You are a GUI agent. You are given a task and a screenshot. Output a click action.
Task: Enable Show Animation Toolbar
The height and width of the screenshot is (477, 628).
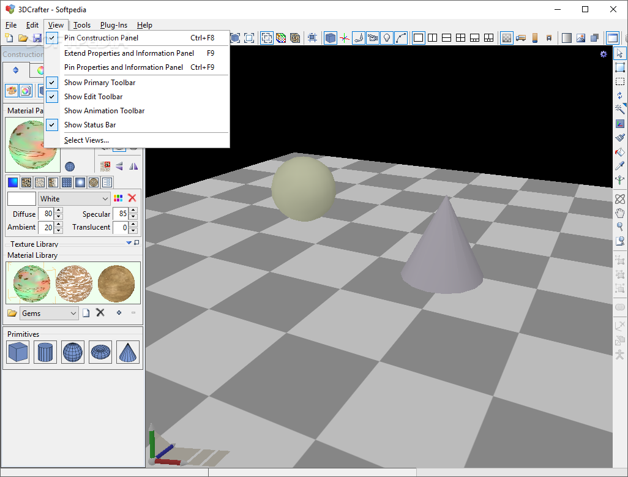[136, 111]
